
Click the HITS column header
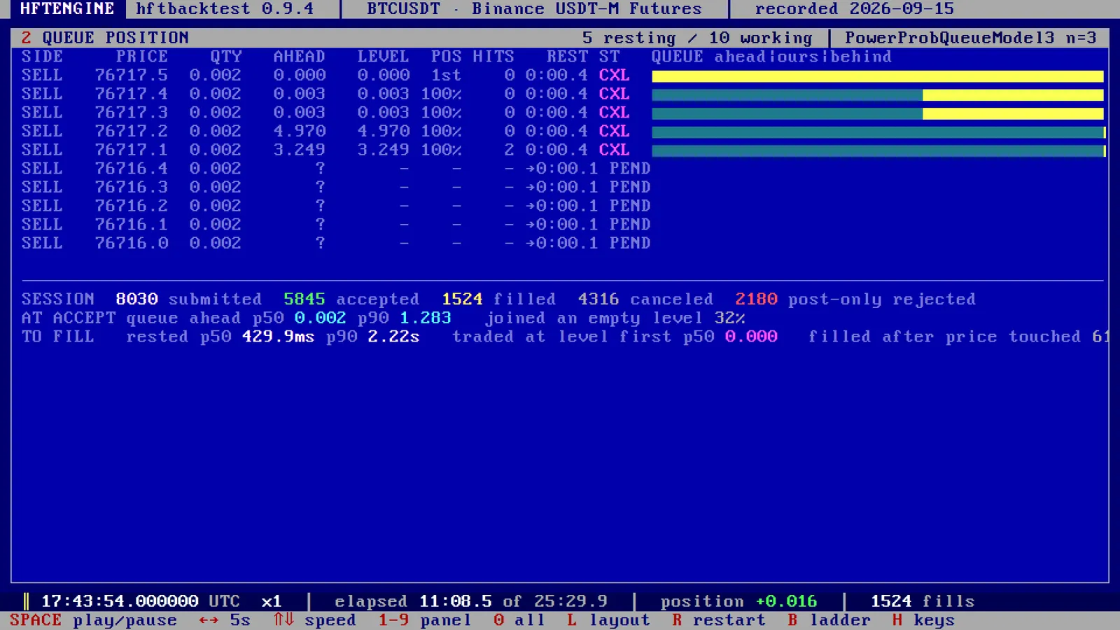click(x=493, y=57)
